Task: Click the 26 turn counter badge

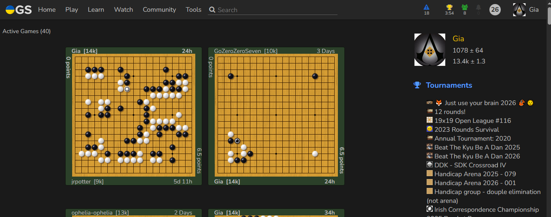Action: (495, 10)
